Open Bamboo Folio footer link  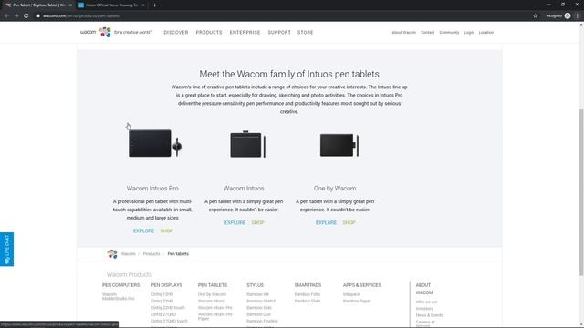308,294
